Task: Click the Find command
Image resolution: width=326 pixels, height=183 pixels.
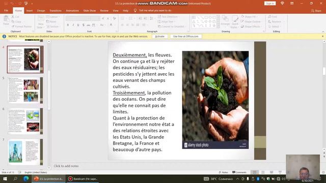Action: 273,17
